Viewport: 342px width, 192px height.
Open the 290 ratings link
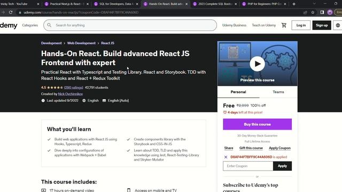coord(74,87)
